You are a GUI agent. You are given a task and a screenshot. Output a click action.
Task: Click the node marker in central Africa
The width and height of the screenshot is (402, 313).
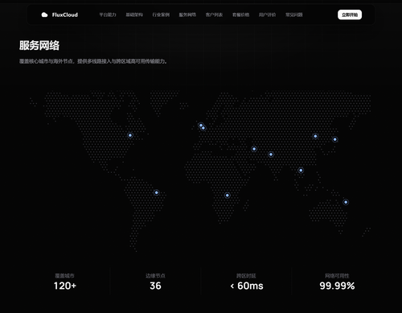pos(228,196)
